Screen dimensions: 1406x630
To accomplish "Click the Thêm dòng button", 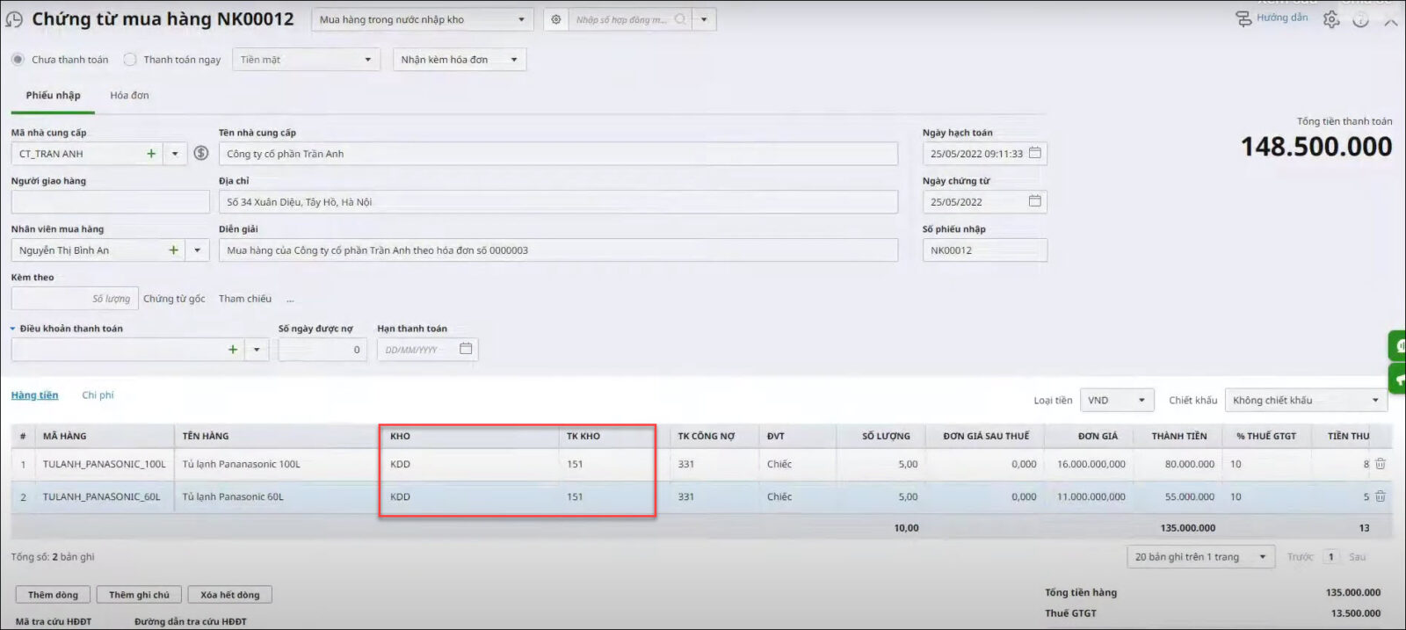I will (x=53, y=595).
